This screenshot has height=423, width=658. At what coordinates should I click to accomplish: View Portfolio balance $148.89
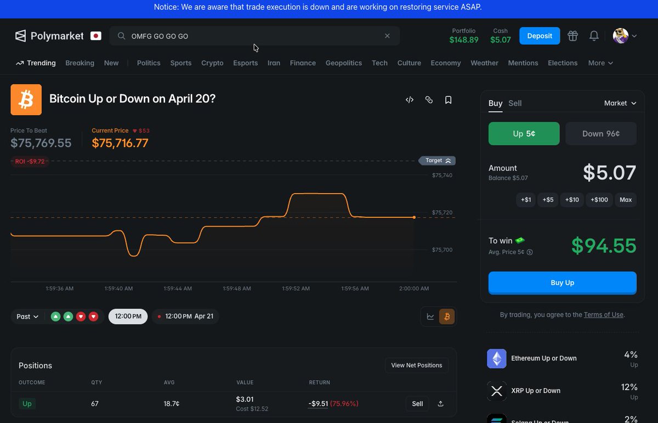point(464,36)
